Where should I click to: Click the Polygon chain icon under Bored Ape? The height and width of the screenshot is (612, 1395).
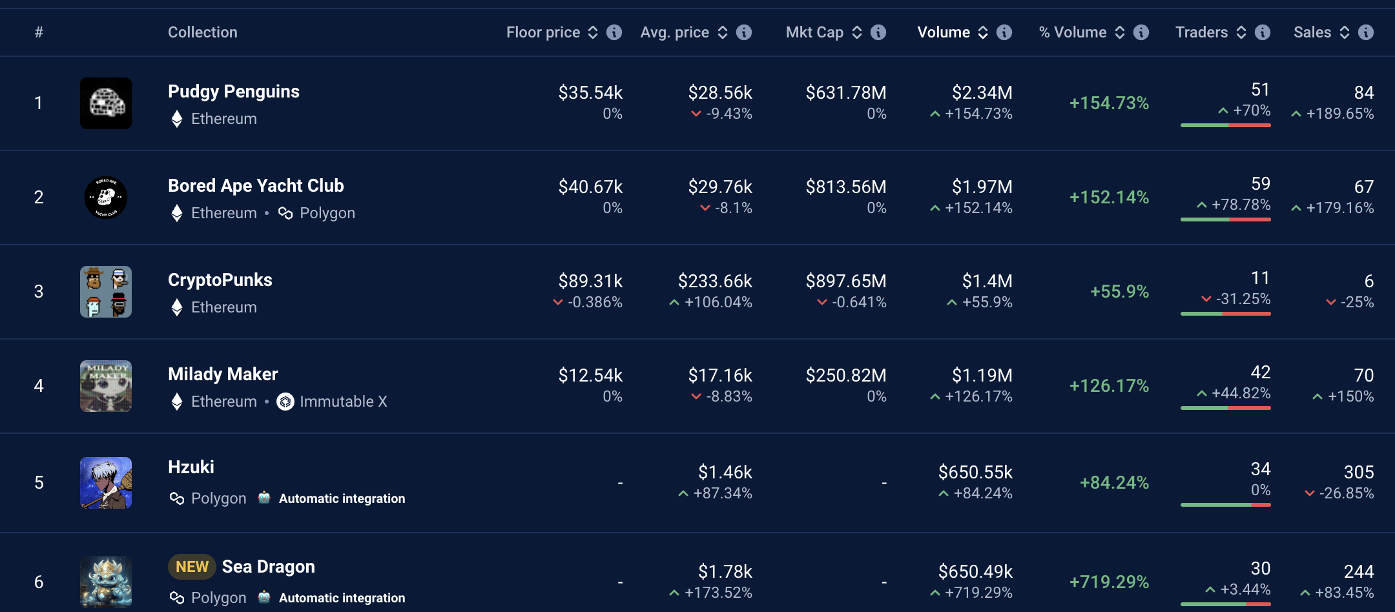(x=285, y=213)
